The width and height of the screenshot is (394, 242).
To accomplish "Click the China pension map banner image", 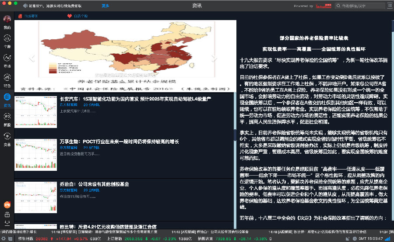I will coord(125,56).
